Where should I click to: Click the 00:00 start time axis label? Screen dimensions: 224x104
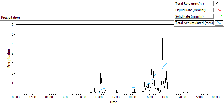pyautogui.click(x=16, y=98)
